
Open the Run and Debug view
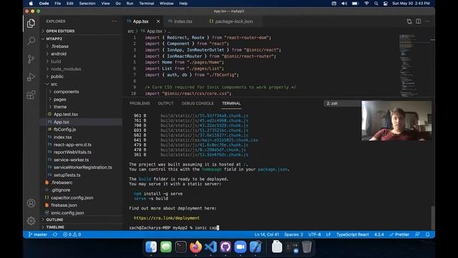31,77
